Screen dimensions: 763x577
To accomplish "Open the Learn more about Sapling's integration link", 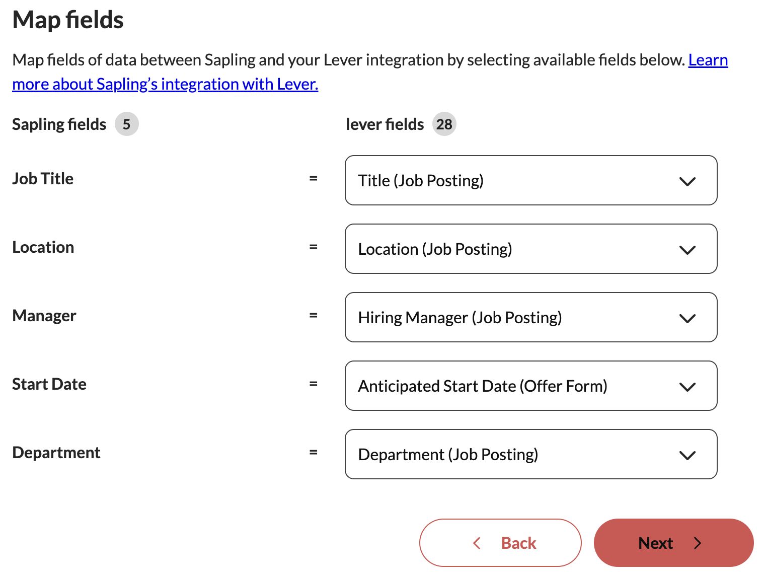I will click(165, 84).
